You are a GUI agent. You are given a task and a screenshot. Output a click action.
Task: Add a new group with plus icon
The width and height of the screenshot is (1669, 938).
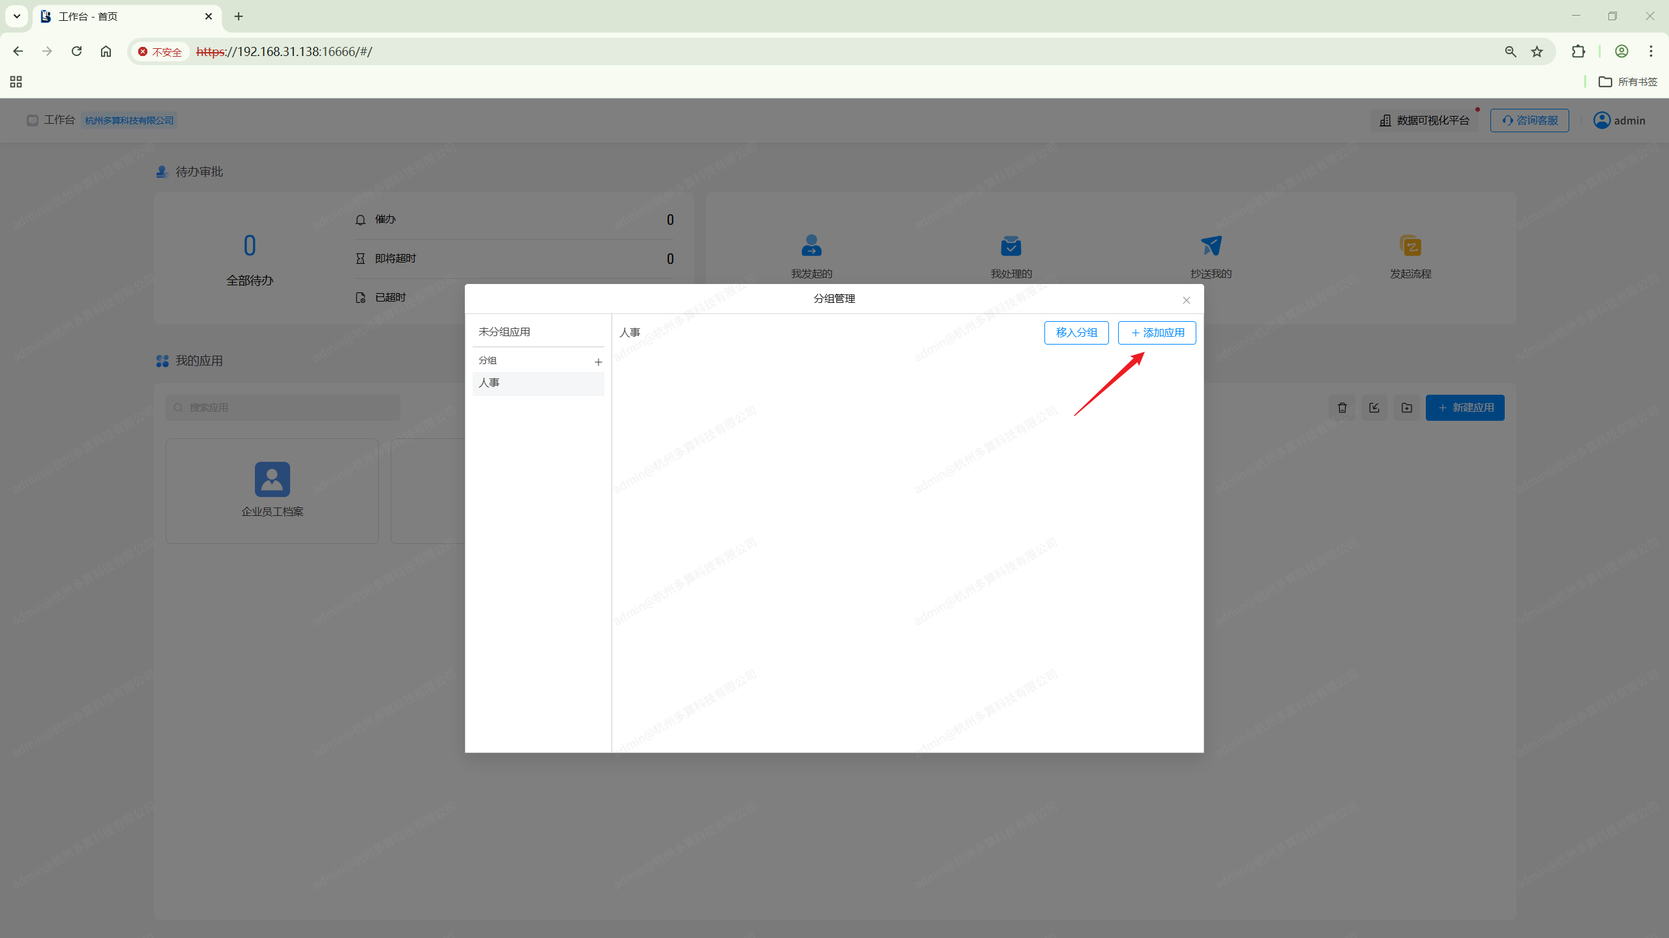pos(598,362)
